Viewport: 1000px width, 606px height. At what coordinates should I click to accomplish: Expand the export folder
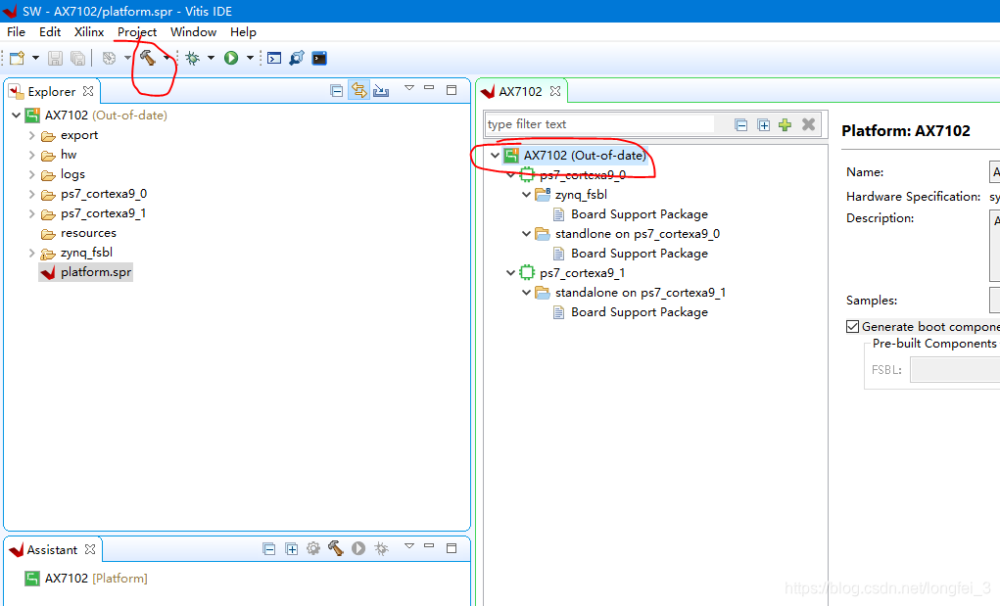(31, 135)
